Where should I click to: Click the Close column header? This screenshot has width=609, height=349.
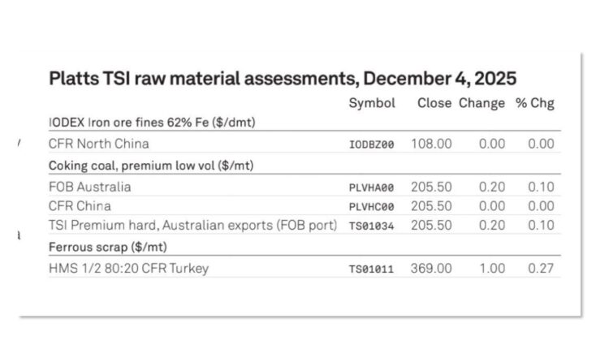[434, 103]
